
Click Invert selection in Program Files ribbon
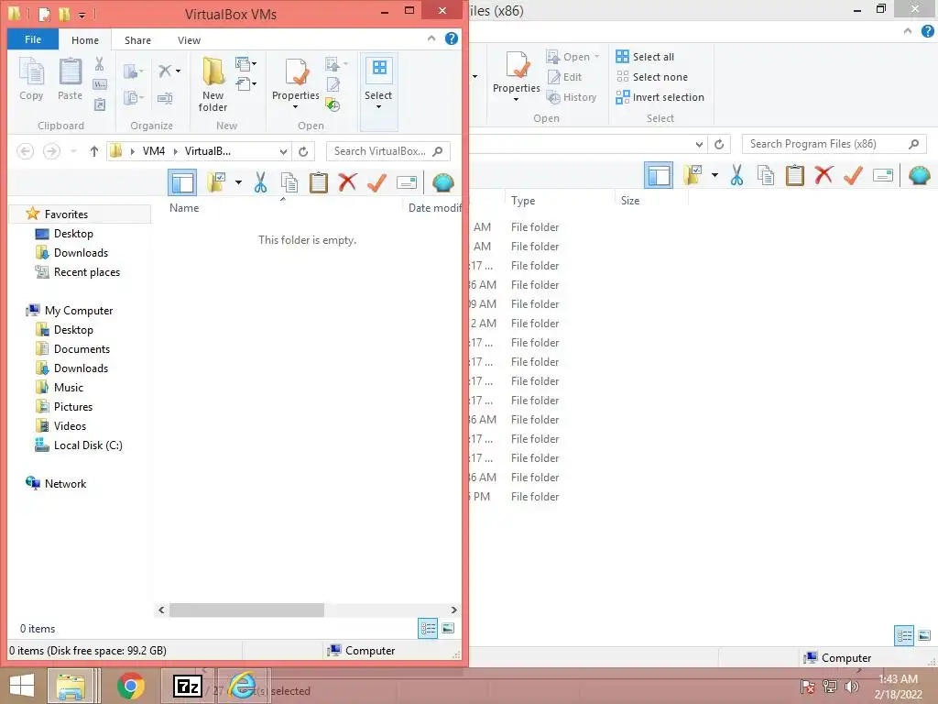660,97
